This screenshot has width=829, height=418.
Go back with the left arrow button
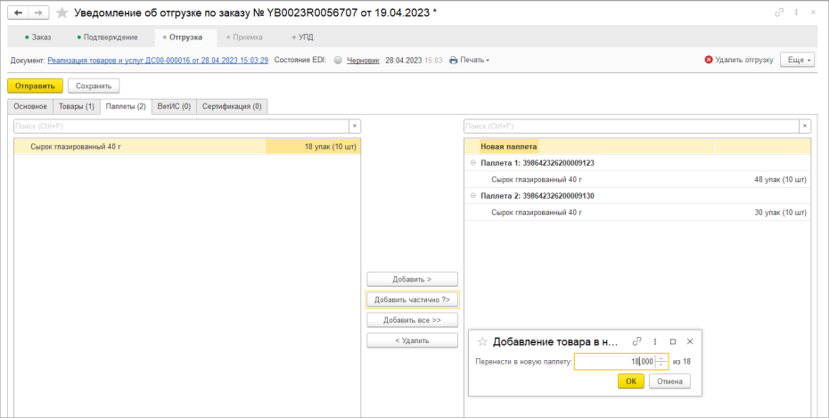(18, 12)
